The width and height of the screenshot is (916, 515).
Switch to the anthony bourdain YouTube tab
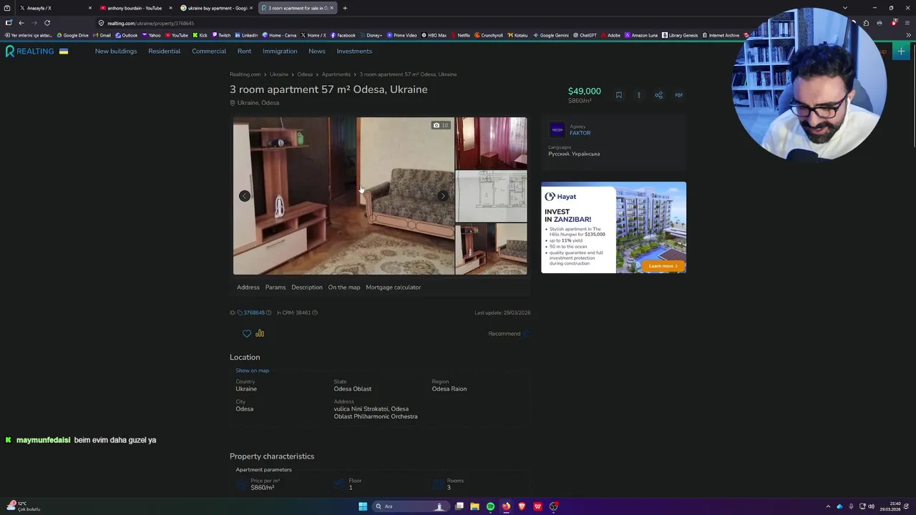click(135, 8)
